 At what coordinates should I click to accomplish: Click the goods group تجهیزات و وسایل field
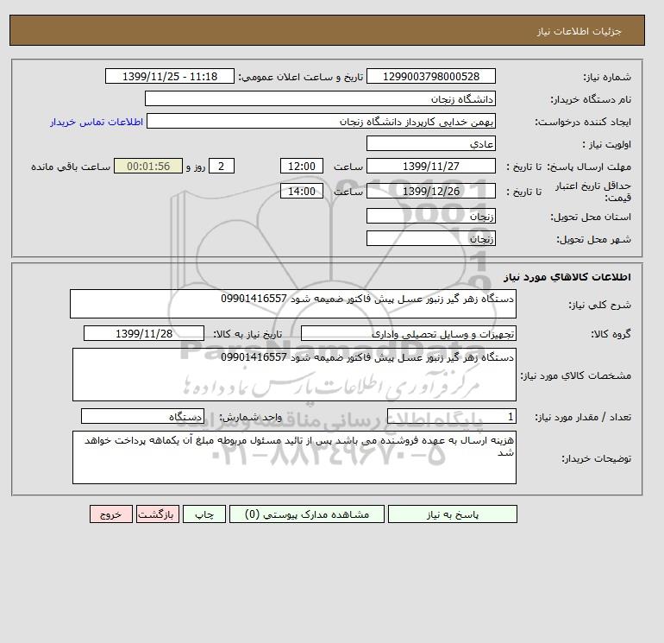(x=408, y=333)
